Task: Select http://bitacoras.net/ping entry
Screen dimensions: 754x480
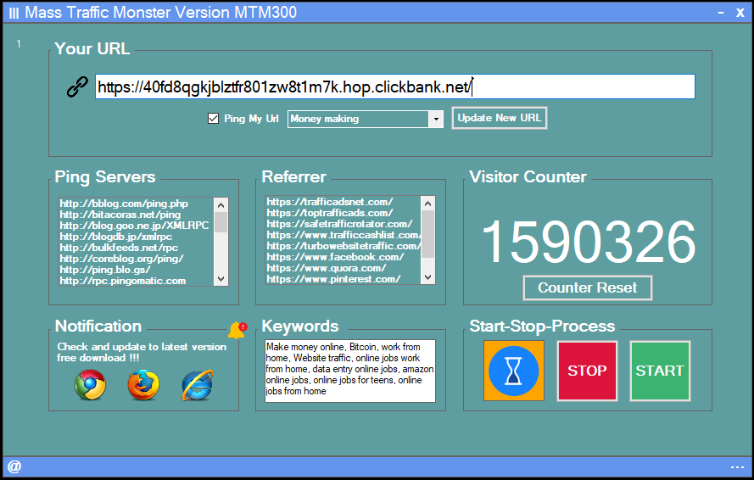Action: pyautogui.click(x=120, y=215)
